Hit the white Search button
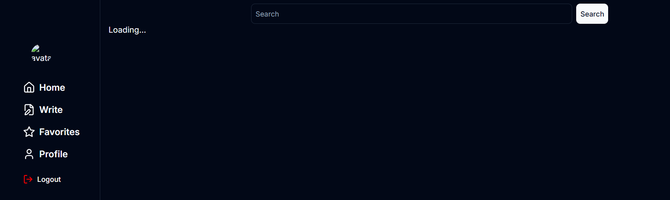 [x=592, y=14]
